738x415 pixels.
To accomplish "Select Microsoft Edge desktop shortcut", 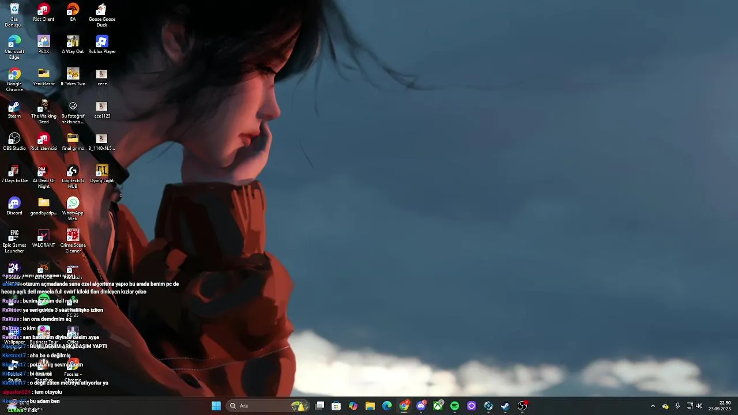I will tap(14, 48).
